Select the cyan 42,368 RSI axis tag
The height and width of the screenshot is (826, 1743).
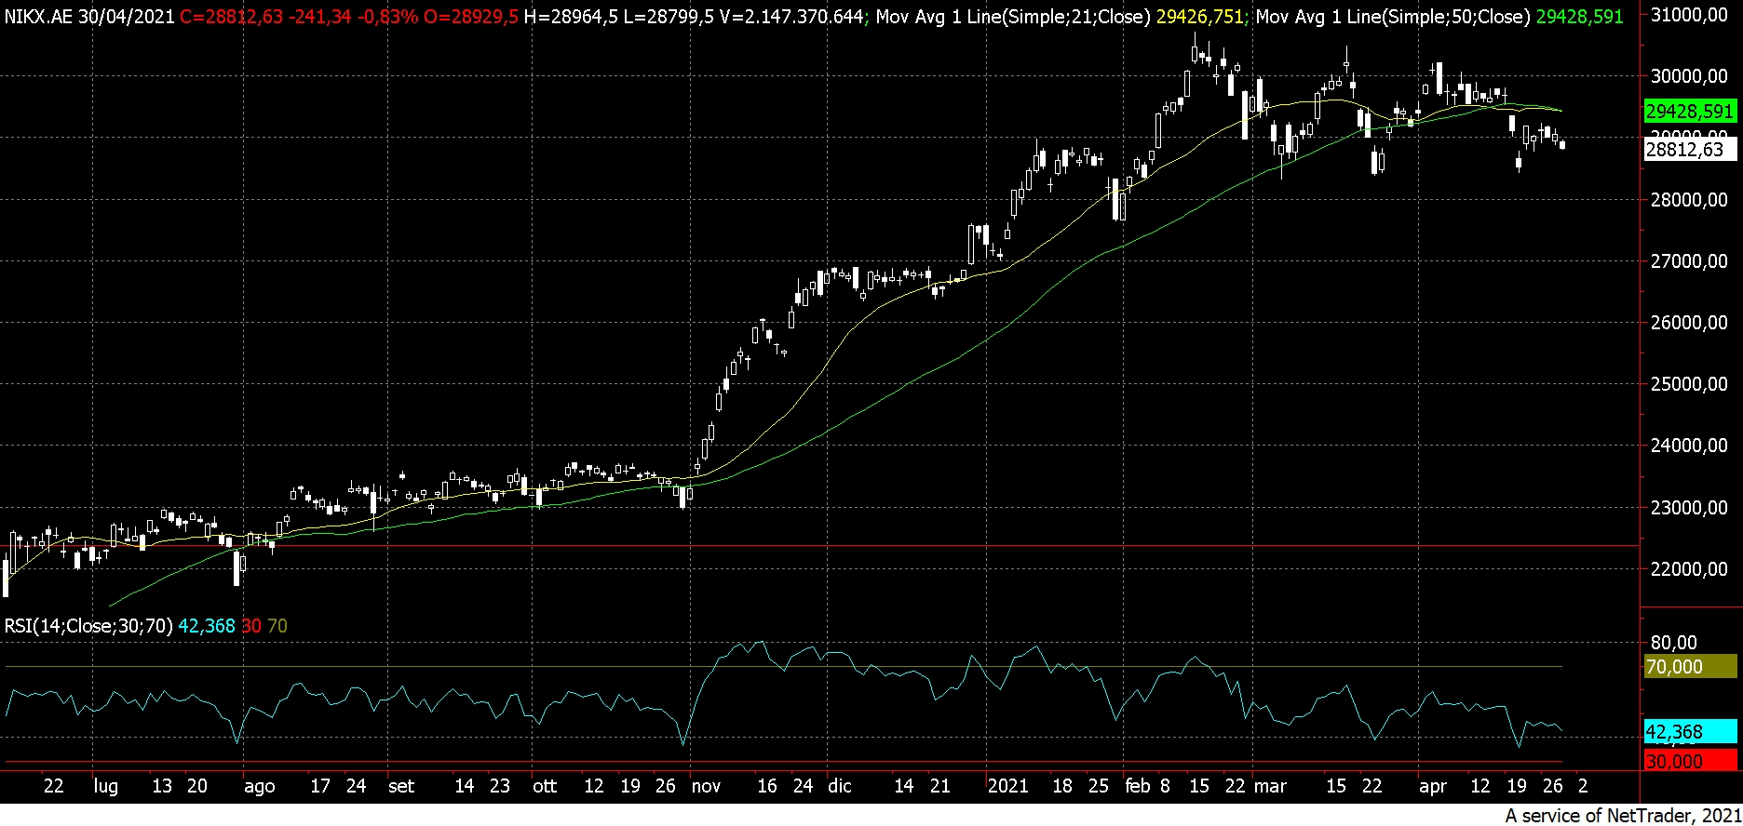click(x=1690, y=732)
